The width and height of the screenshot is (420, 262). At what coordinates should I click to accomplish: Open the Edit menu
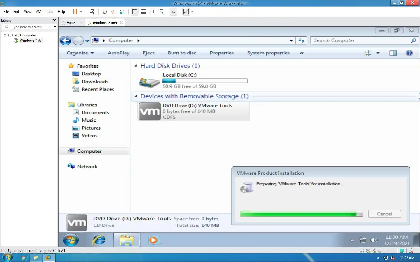pyautogui.click(x=16, y=12)
